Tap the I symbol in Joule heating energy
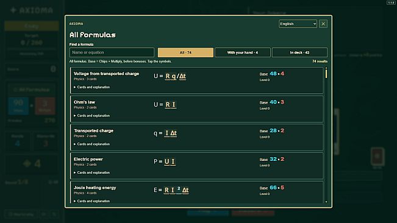This screenshot has width=397, height=223. (173, 190)
